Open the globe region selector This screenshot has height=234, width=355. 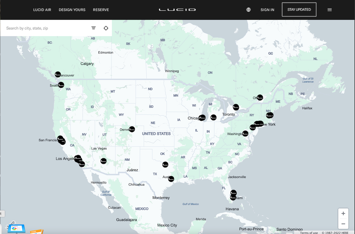(248, 10)
